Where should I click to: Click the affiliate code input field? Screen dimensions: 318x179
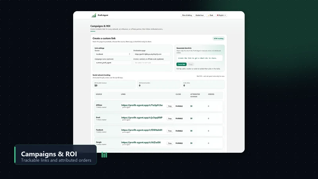point(152,63)
